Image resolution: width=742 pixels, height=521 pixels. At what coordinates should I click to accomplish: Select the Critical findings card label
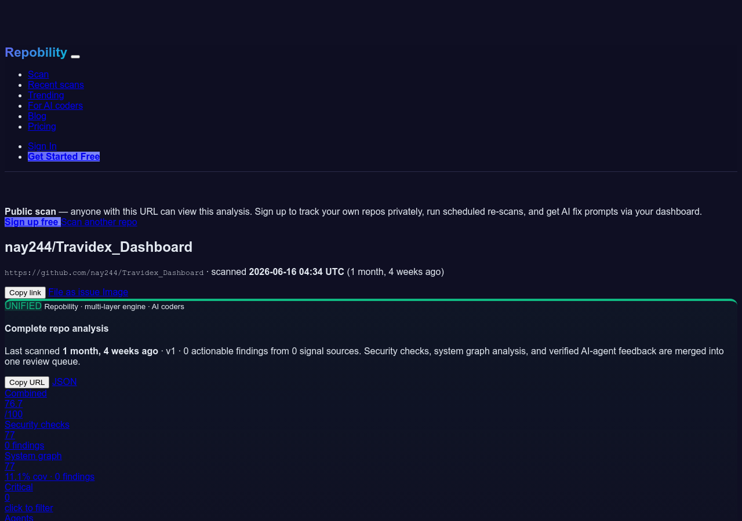point(19,487)
